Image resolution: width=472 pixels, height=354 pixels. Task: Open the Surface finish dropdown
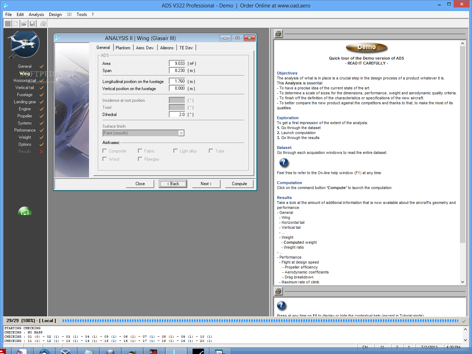[x=181, y=133]
